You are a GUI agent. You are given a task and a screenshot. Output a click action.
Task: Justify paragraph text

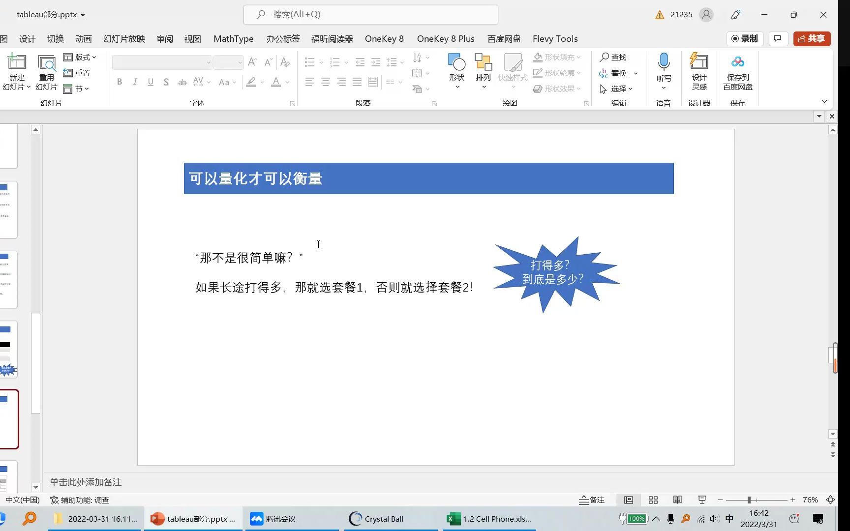357,82
